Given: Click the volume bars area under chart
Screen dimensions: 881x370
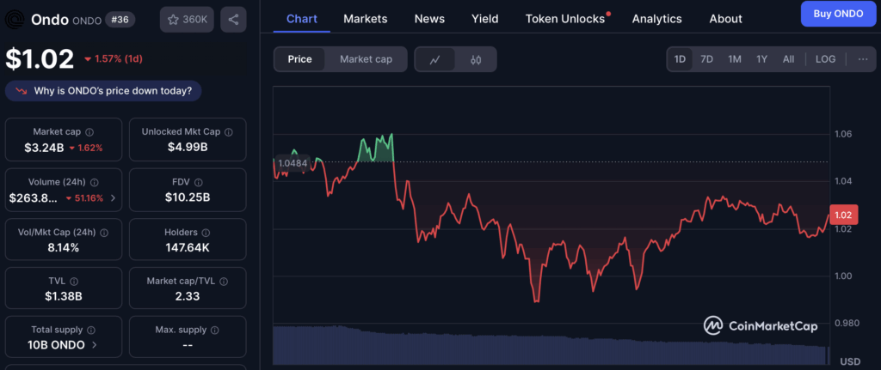Looking at the screenshot, I should (x=551, y=344).
